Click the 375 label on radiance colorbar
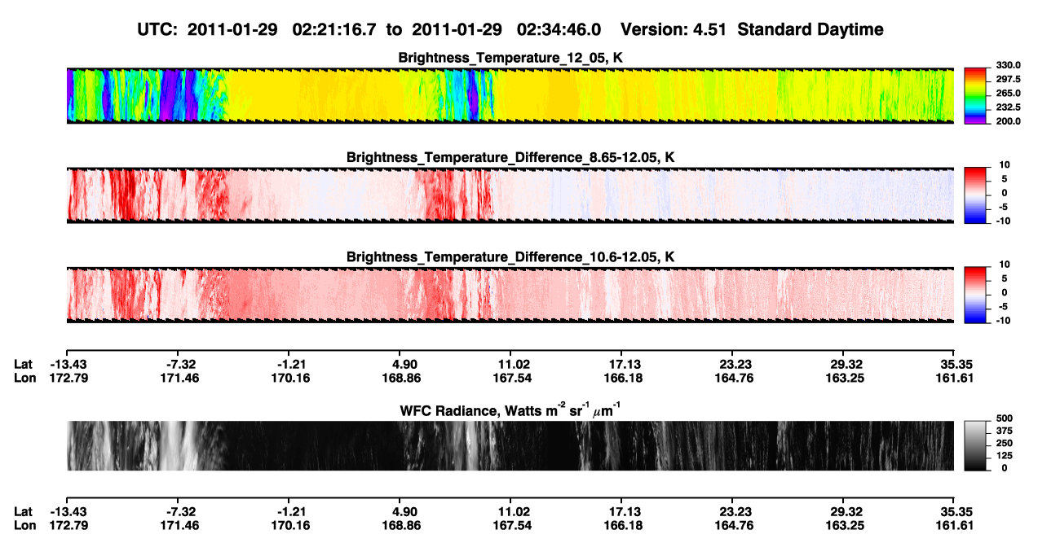Screen dimensions: 1060x543 coord(1005,431)
